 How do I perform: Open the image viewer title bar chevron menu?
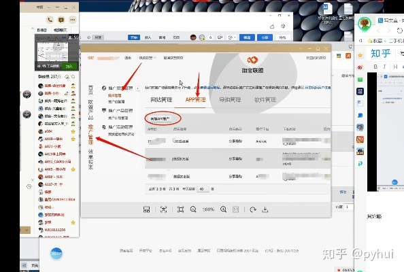(x=301, y=49)
